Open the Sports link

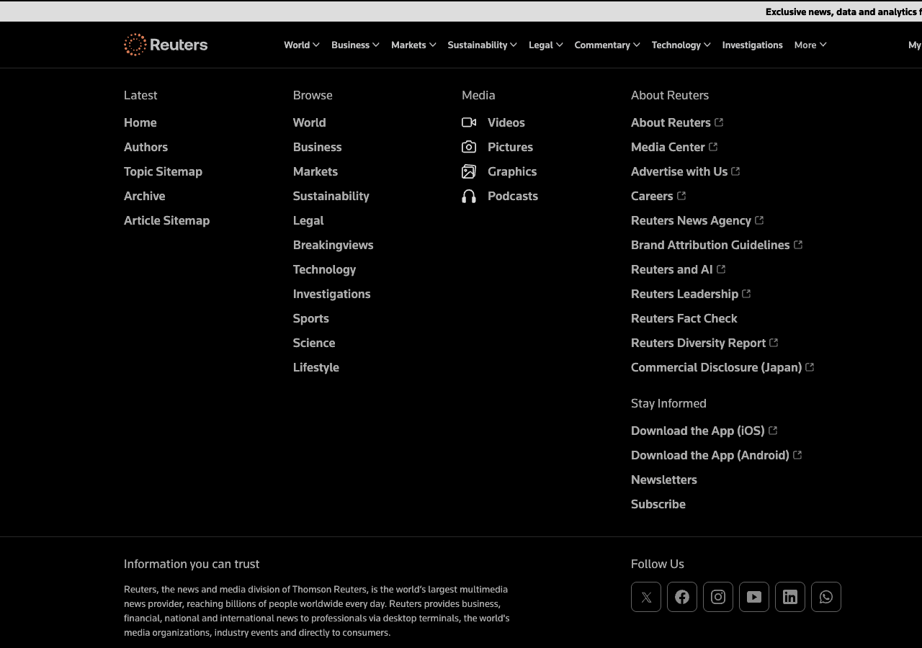click(310, 318)
